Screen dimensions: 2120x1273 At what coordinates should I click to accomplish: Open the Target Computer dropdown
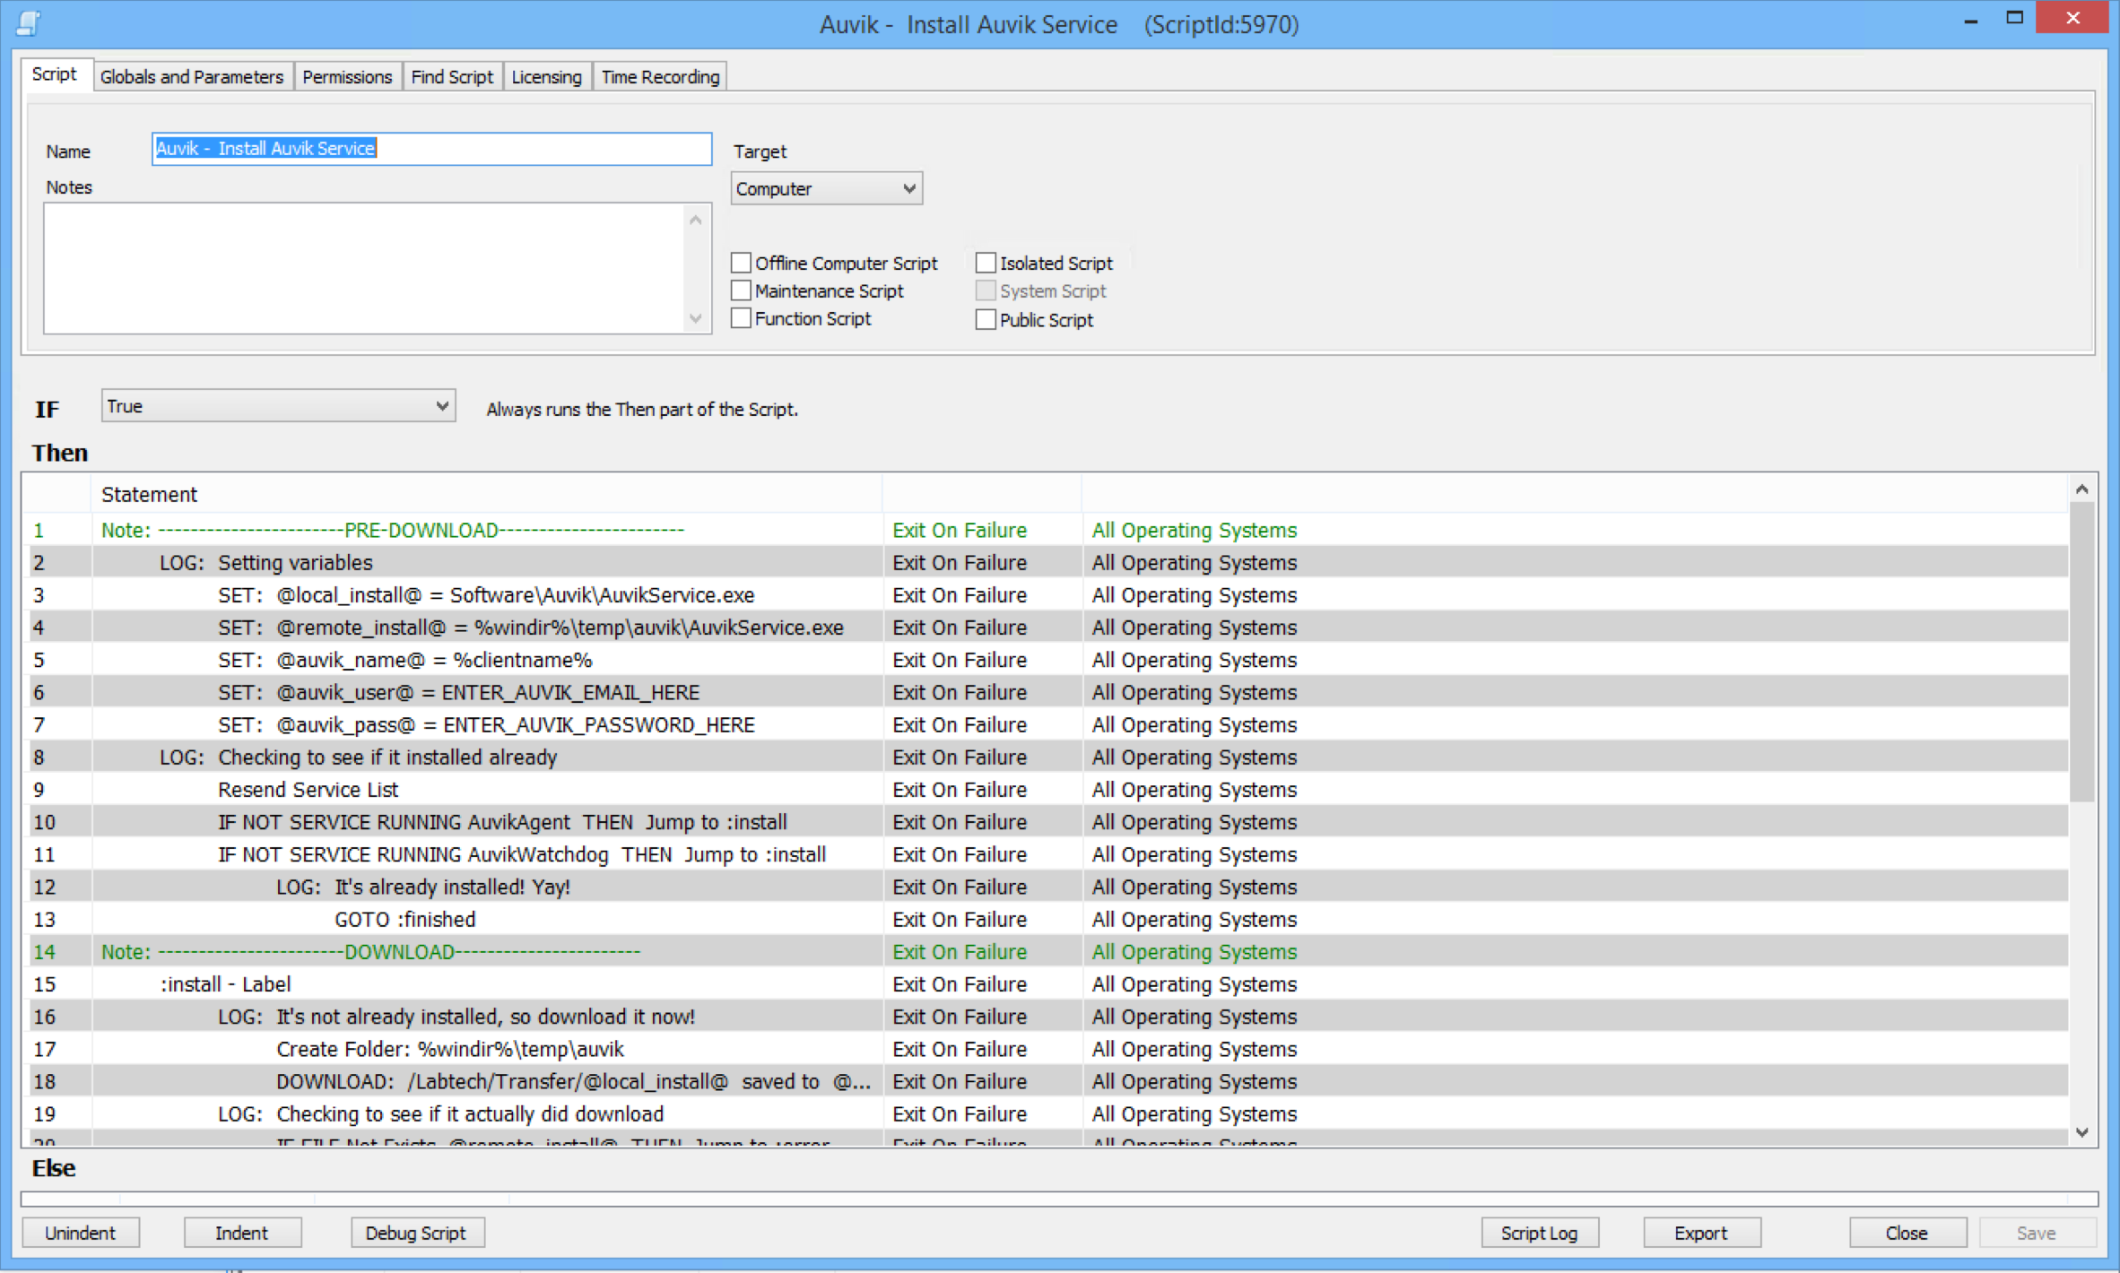(x=826, y=188)
